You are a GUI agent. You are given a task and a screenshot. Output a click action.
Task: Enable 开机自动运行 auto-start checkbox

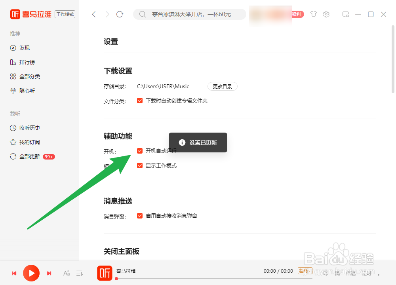140,151
